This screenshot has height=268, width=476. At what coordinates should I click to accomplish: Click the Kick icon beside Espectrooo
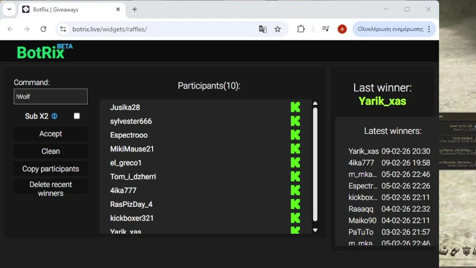[x=295, y=135]
